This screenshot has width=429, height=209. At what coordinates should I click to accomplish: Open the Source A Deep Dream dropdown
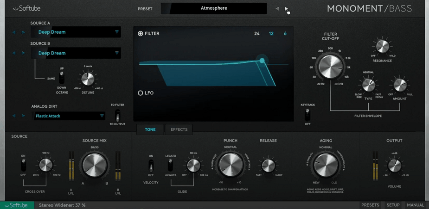(76, 32)
